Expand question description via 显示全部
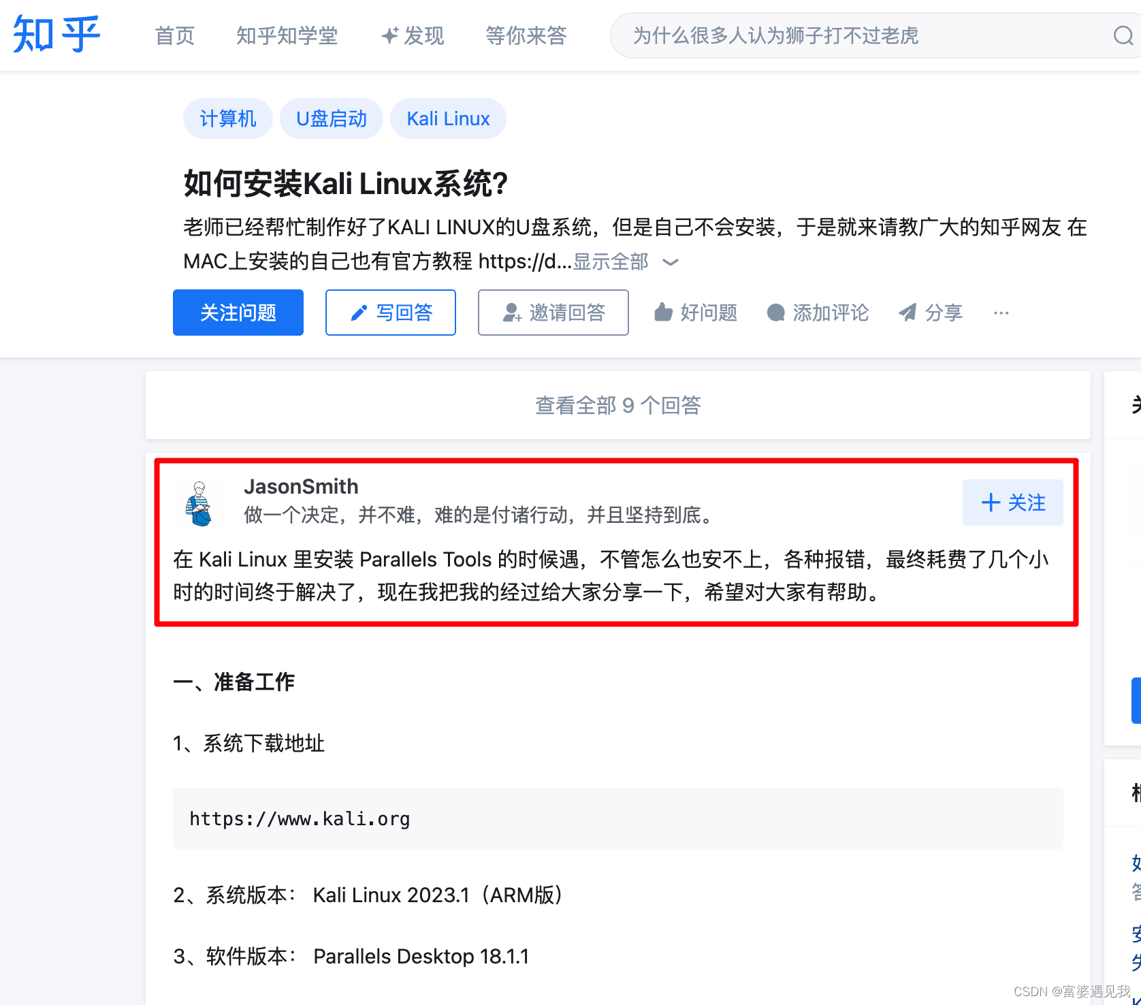This screenshot has width=1141, height=1005. 625,261
